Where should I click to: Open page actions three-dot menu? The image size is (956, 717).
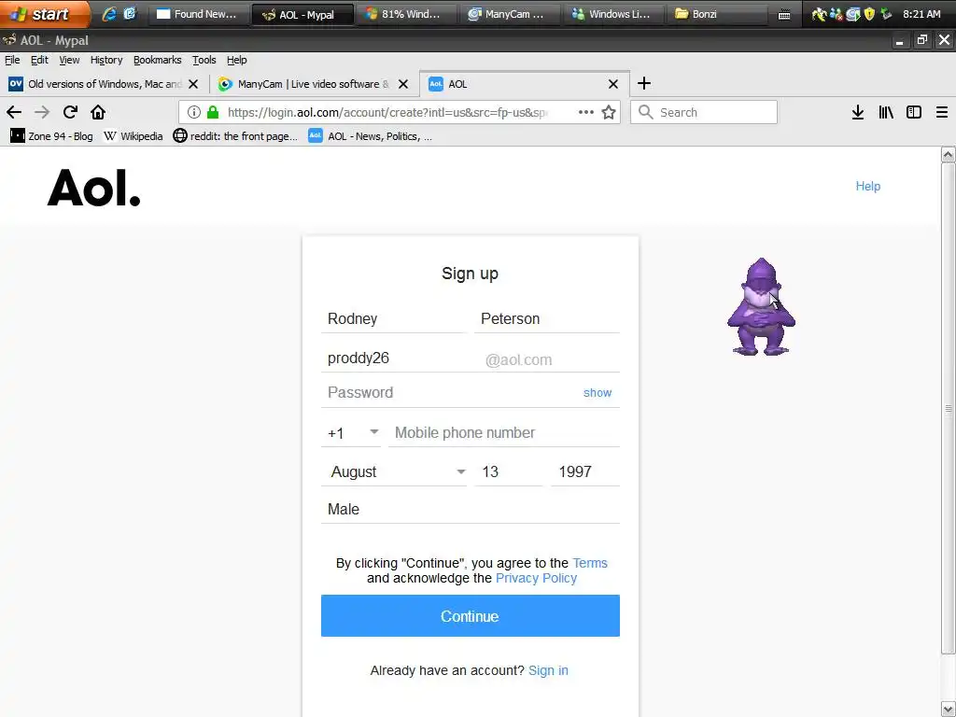(x=586, y=112)
